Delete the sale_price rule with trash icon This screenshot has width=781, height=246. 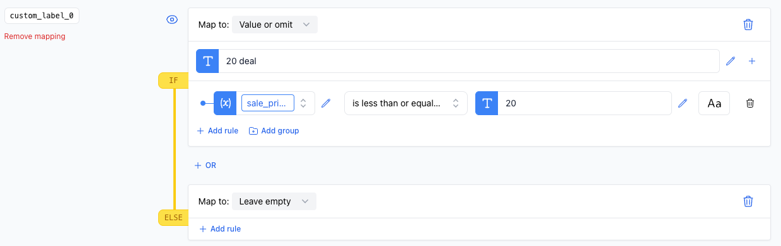[750, 103]
